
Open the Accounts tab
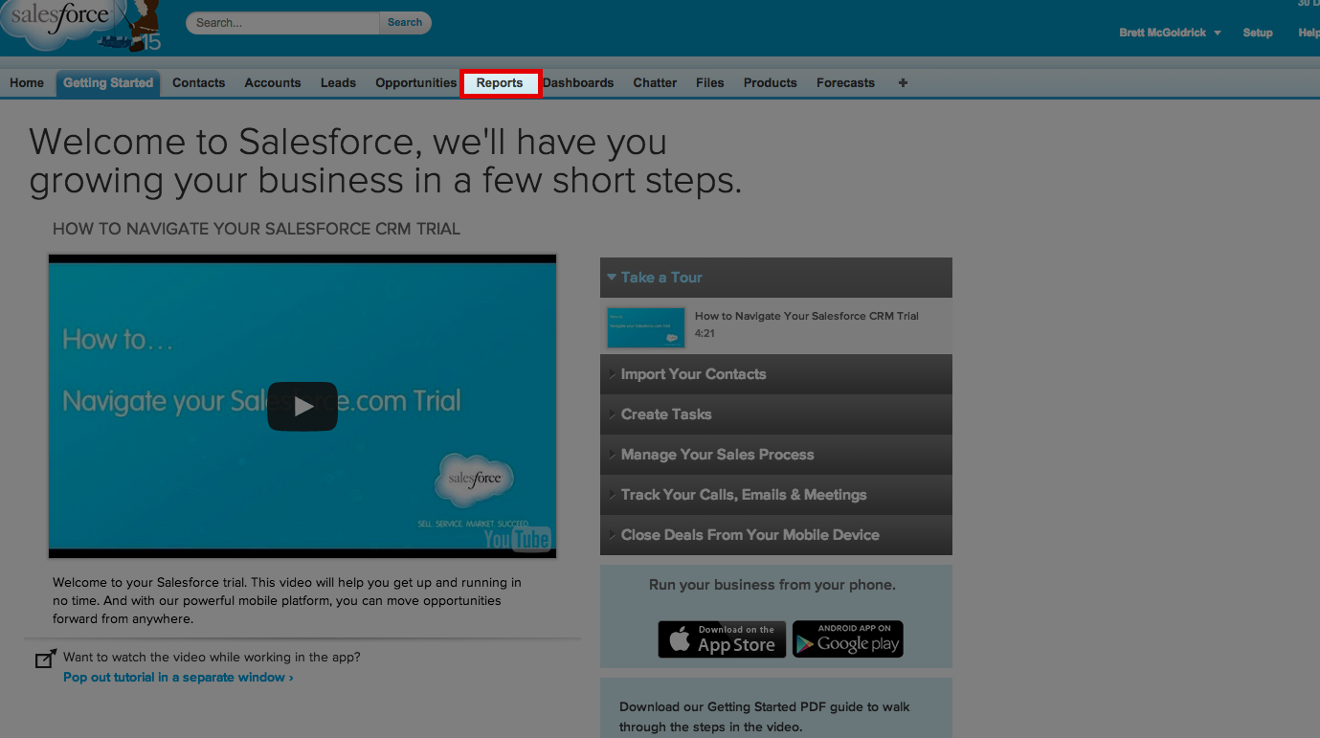[273, 83]
